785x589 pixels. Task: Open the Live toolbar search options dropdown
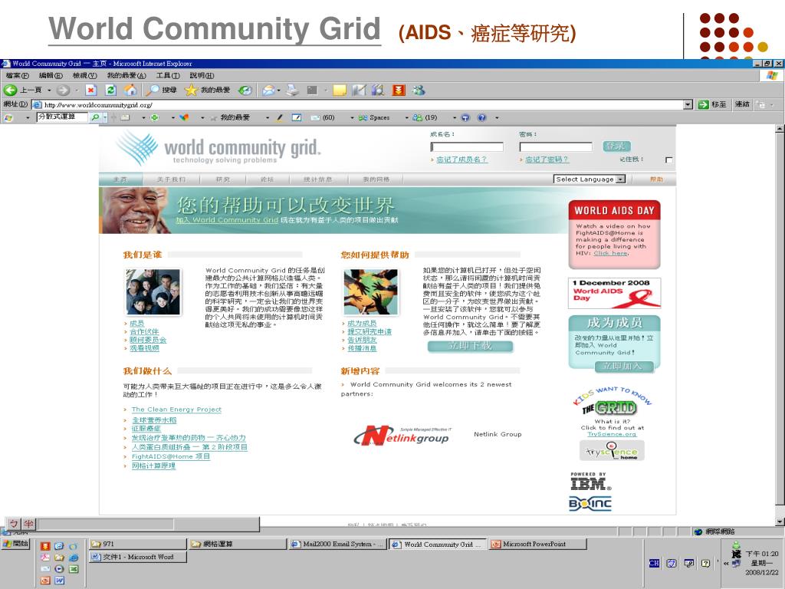pyautogui.click(x=105, y=117)
